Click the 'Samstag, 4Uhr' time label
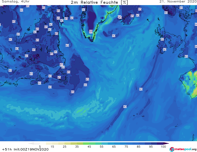Image resolution: width=197 pixels, height=152 pixels. pos(16,2)
